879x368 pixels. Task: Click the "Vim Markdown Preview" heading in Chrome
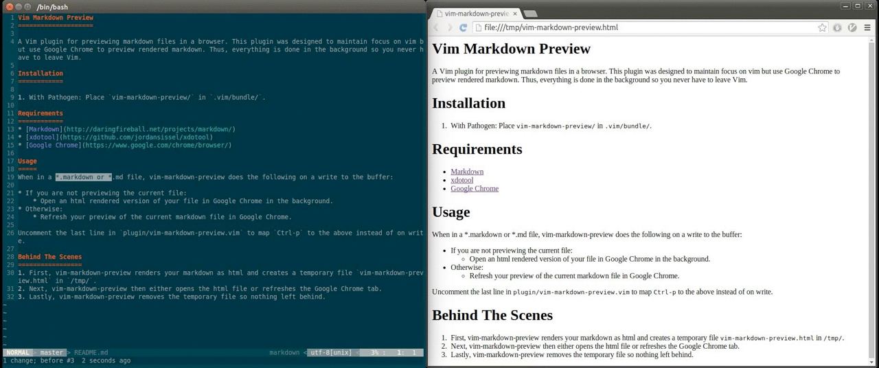click(x=511, y=49)
